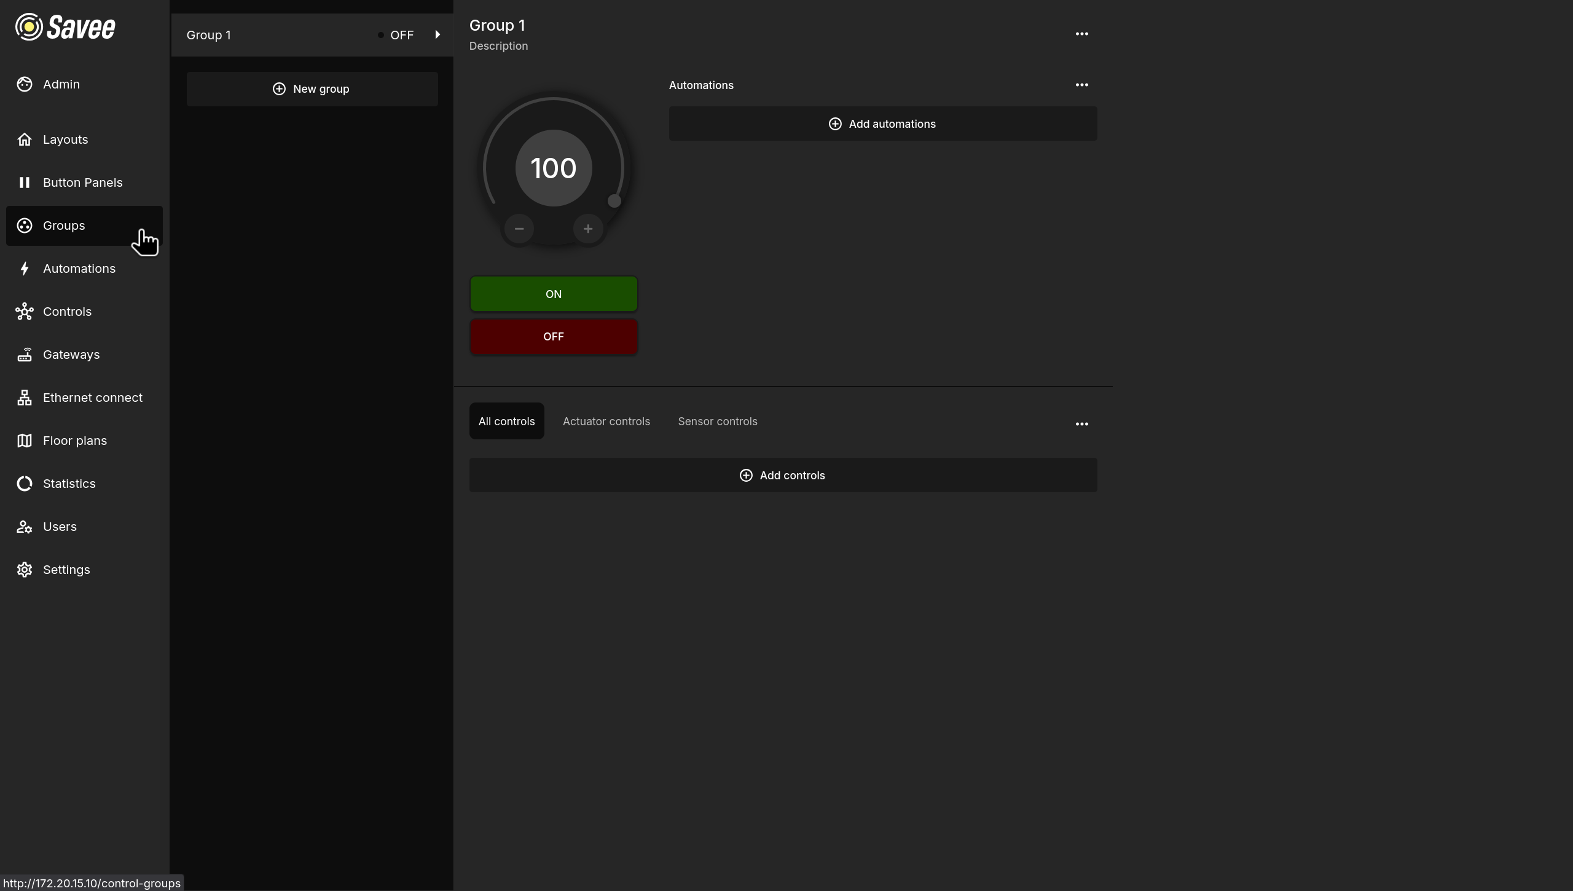Turn Group 1 ON with green button

554,294
